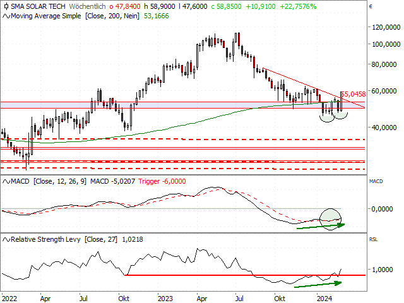This screenshot has width=404, height=303.
Task: Click the 60,0000 price axis label
Action: [x=384, y=91]
